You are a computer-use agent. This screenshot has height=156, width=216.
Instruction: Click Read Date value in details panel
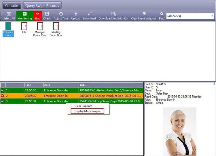184,97
